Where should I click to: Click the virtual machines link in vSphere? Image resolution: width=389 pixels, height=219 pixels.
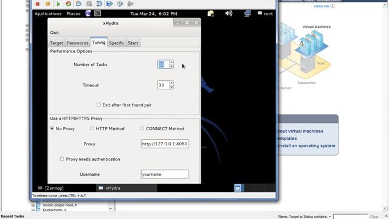point(300,131)
